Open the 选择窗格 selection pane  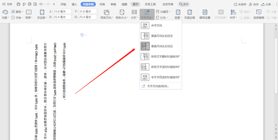click(259, 14)
